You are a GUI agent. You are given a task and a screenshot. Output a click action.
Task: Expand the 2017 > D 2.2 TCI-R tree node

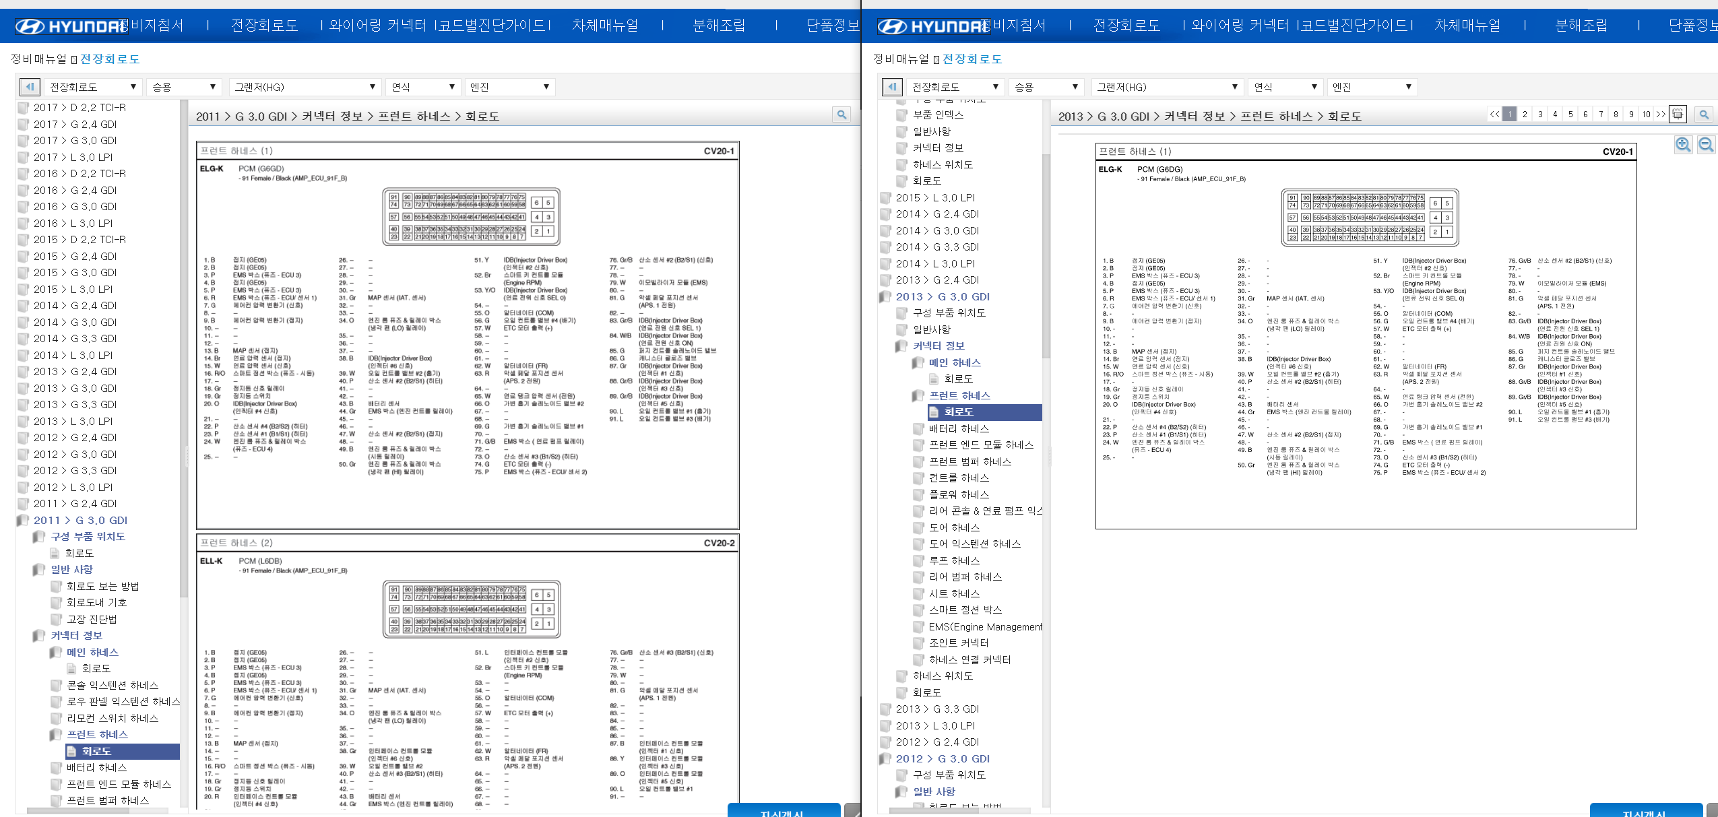point(79,108)
